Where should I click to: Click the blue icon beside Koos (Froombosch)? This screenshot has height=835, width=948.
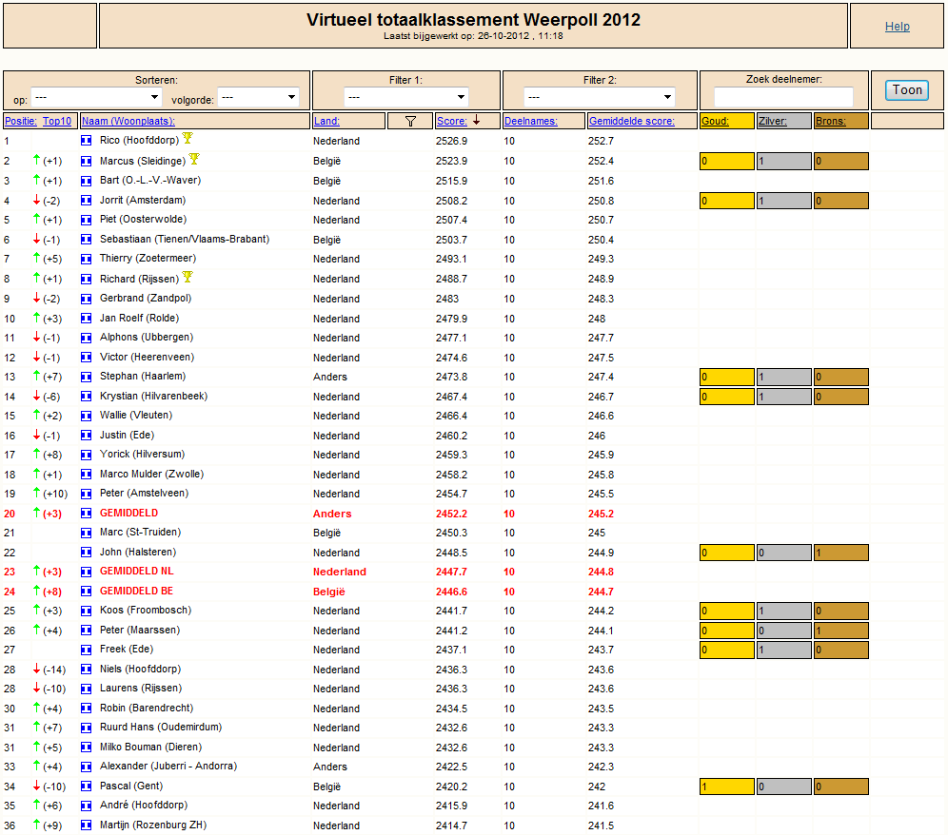coord(87,611)
